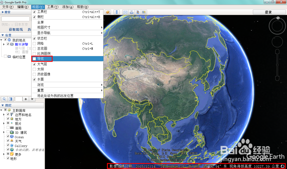The image size is (287, 169).
Task: Click the panel view button beside the magnifier
Action: (10, 99)
